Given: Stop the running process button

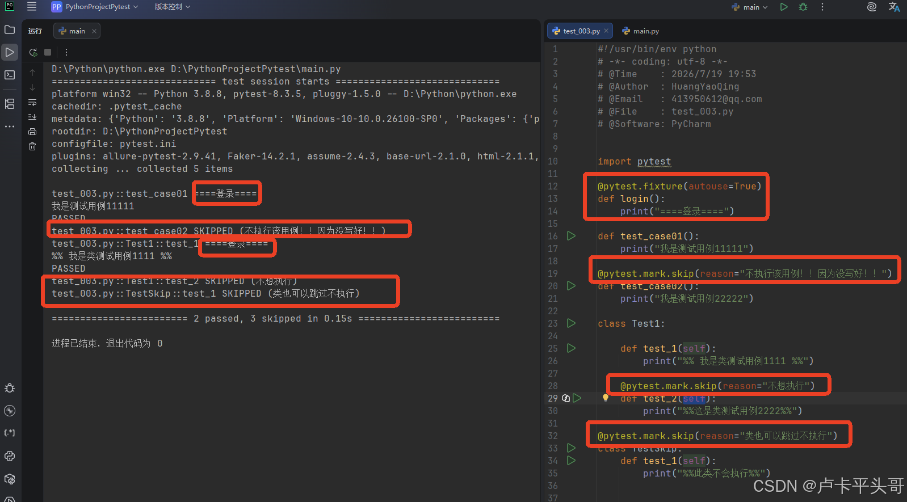Looking at the screenshot, I should 48,52.
